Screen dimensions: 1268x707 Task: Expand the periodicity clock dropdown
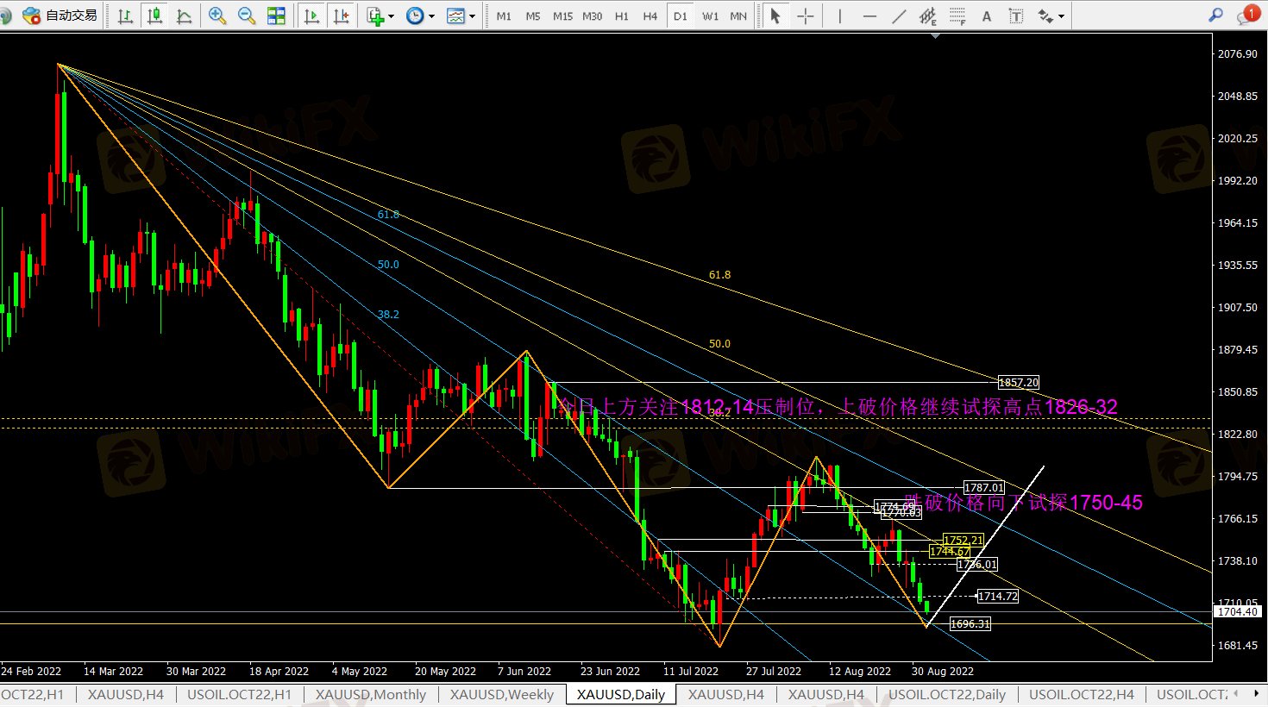421,16
